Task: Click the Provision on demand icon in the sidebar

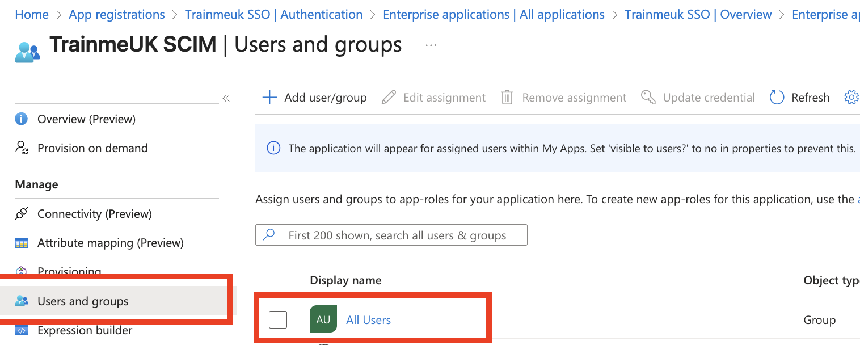Action: [22, 148]
